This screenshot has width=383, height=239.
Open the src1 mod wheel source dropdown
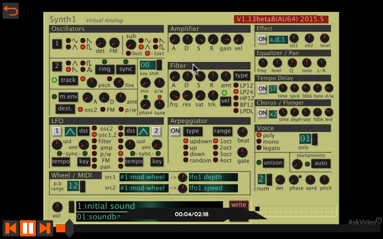click(x=144, y=177)
